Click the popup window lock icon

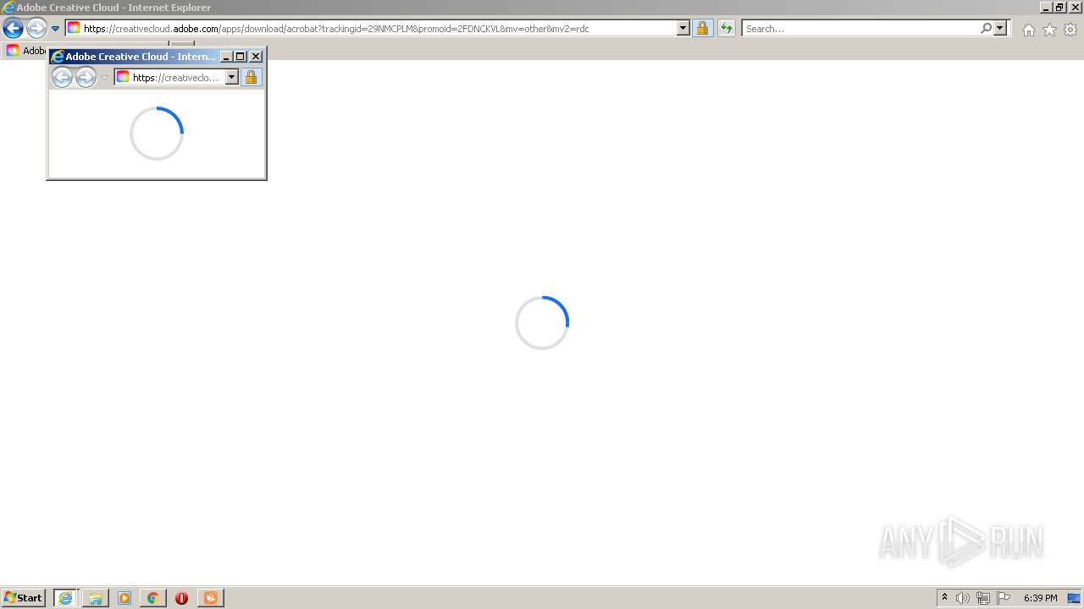tap(251, 78)
